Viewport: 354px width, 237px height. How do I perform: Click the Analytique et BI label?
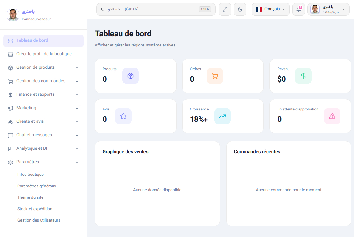pos(31,148)
